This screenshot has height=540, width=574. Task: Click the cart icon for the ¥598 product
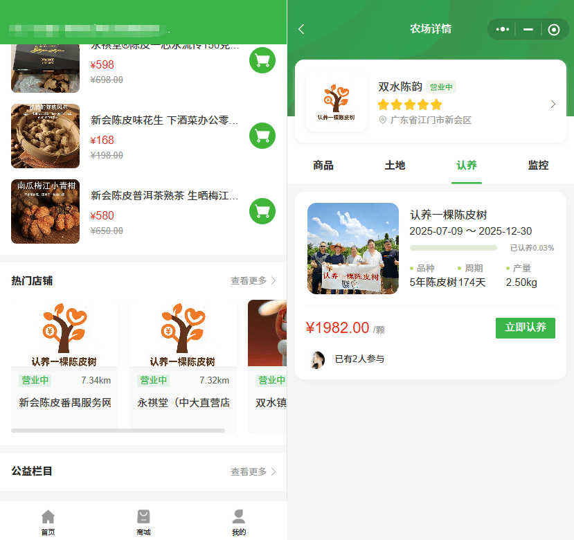262,60
